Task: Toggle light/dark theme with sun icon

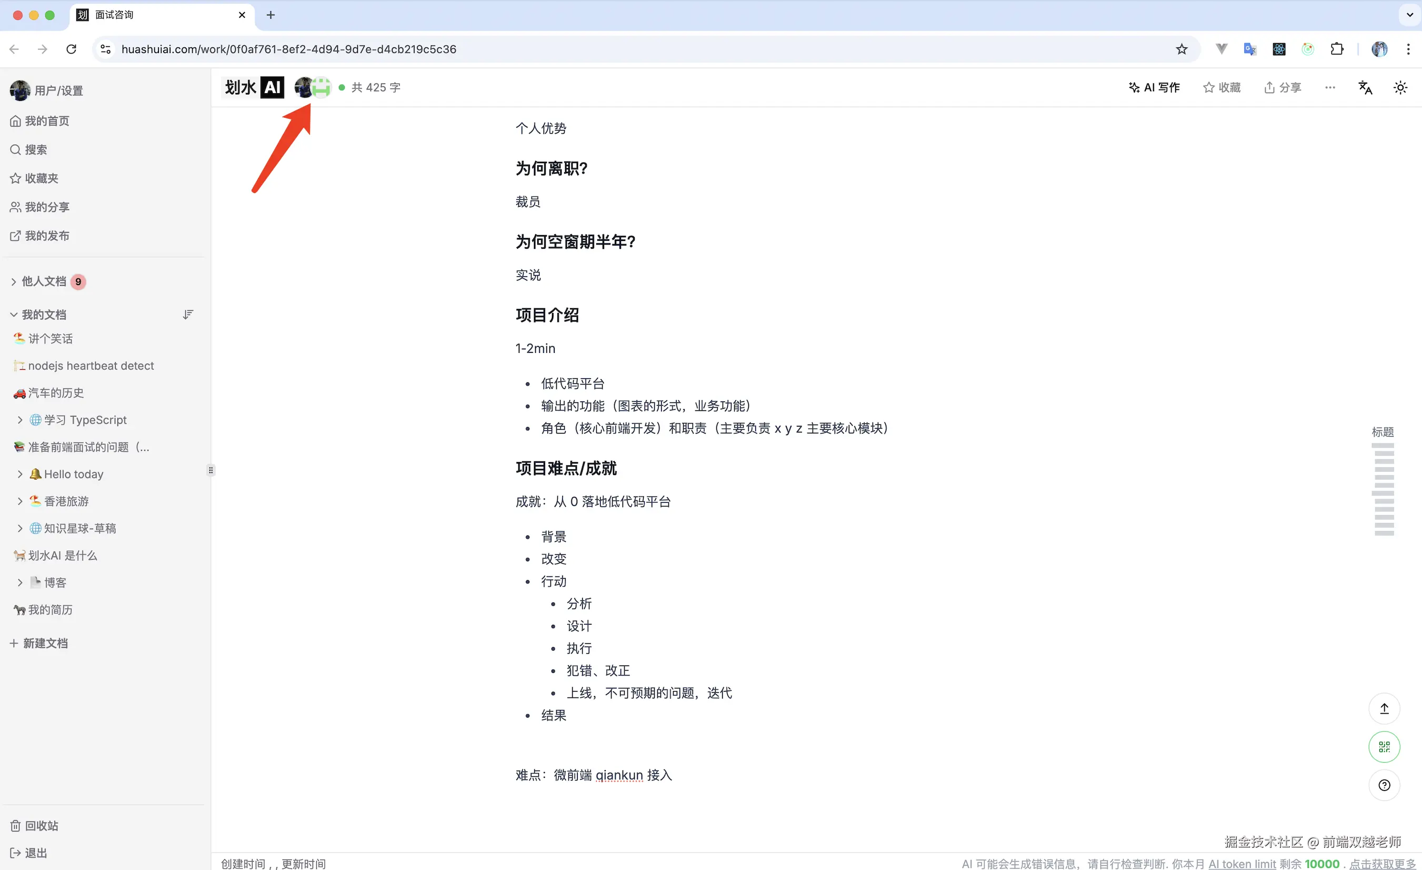Action: point(1401,87)
